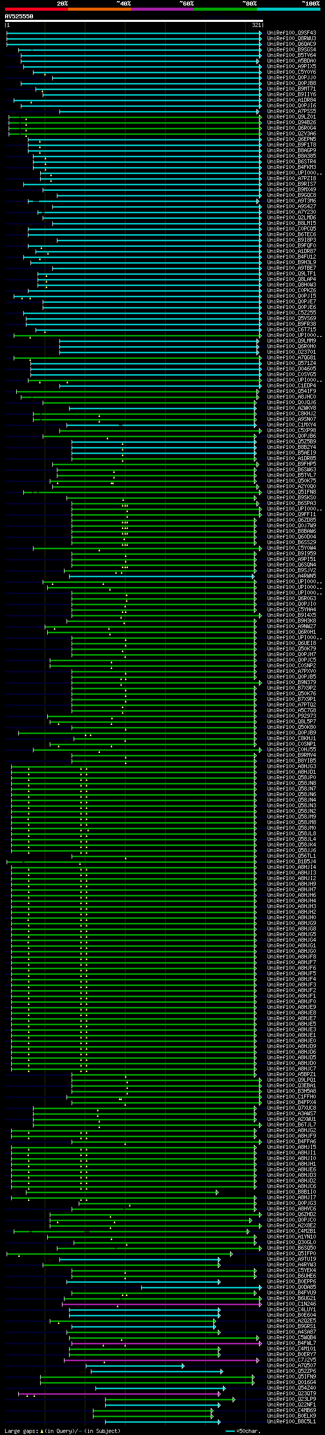Click the magenta alignment bar for Q23QT9

[119, 1394]
